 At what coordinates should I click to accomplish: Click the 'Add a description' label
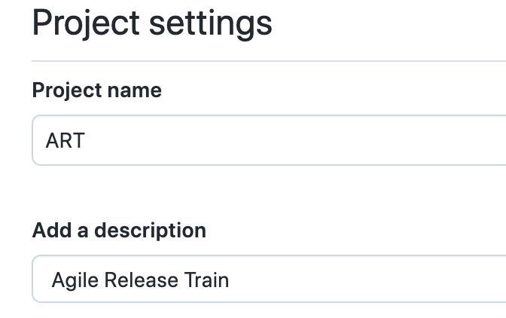tap(119, 231)
